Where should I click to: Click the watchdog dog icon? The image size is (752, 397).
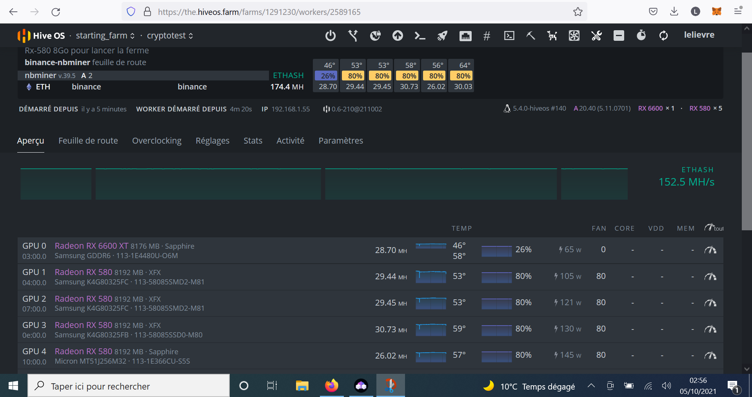coord(552,36)
